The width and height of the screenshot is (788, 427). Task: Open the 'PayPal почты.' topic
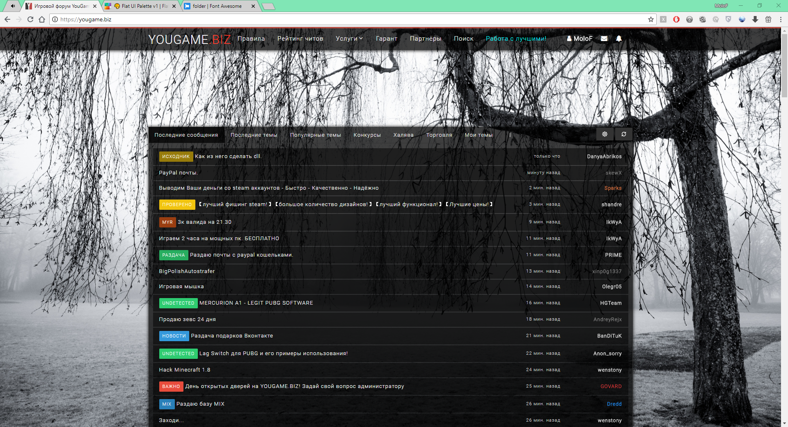[179, 173]
